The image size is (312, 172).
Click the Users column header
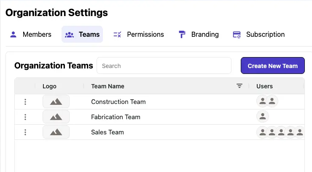[x=264, y=86]
